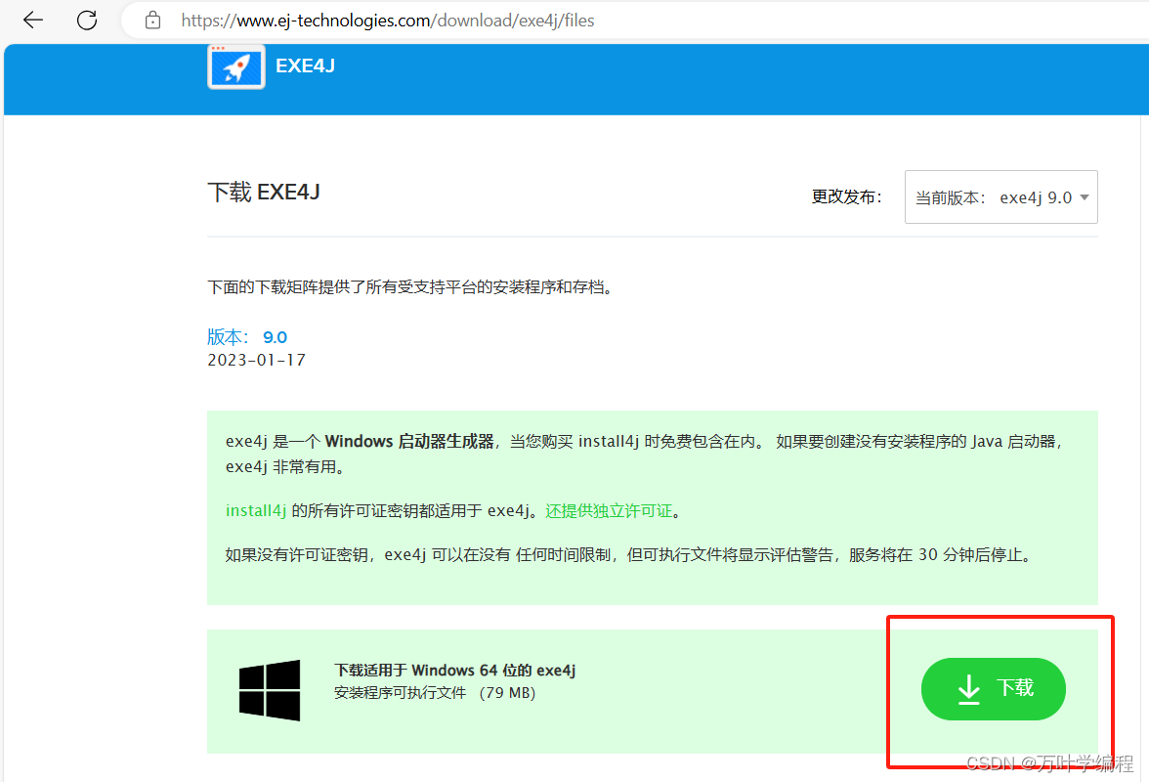Image resolution: width=1149 pixels, height=782 pixels.
Task: Open the 还提供独立许可证 link
Action: click(x=608, y=511)
